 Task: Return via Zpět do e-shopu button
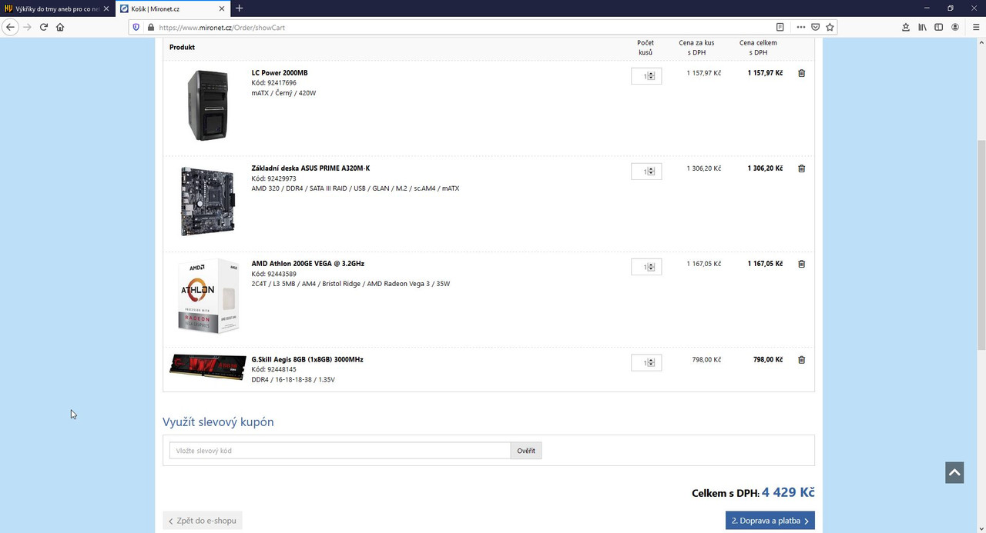coord(203,521)
